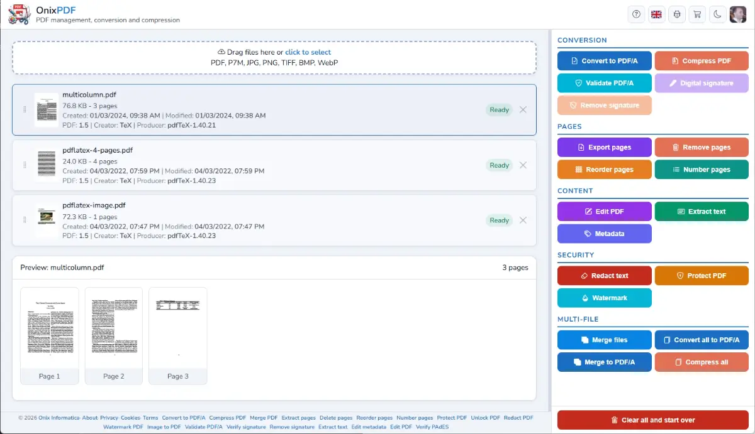The image size is (755, 434).
Task: Open the Page 1 preview thumbnail
Action: (x=50, y=335)
